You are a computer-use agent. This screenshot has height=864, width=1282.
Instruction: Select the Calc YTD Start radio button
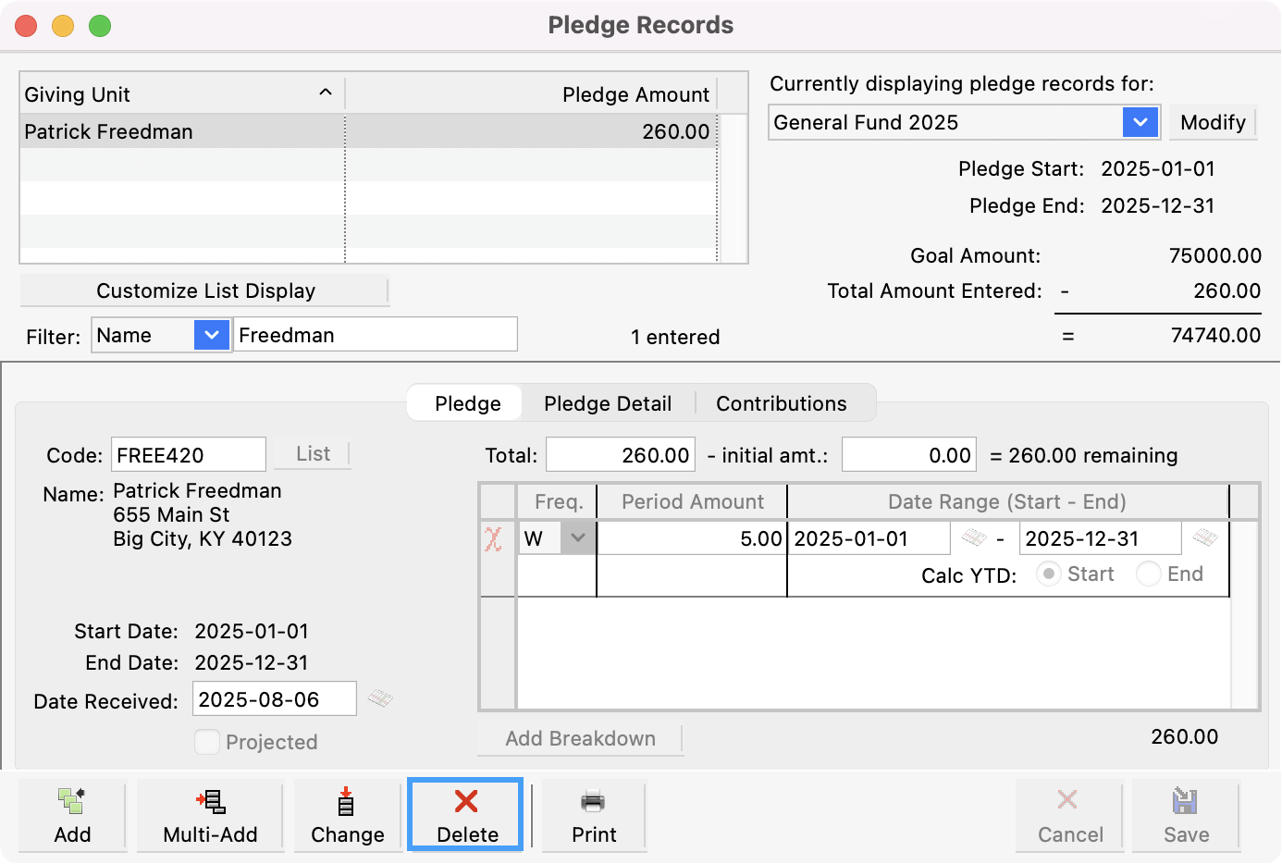pyautogui.click(x=1049, y=574)
